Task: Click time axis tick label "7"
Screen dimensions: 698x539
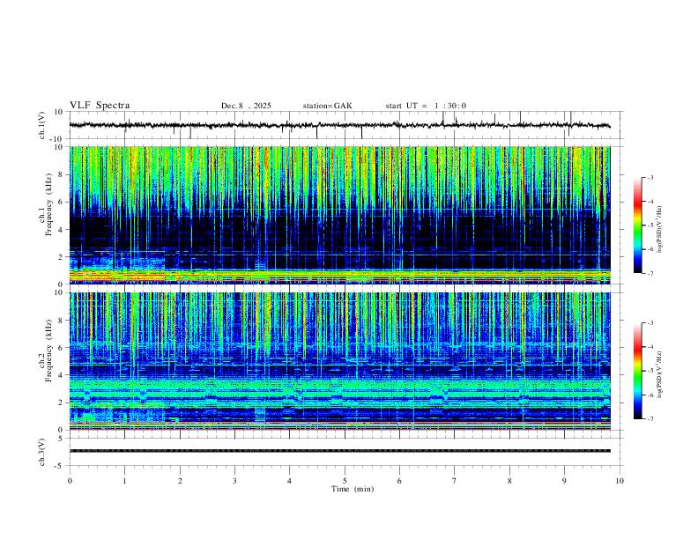Action: click(x=455, y=481)
